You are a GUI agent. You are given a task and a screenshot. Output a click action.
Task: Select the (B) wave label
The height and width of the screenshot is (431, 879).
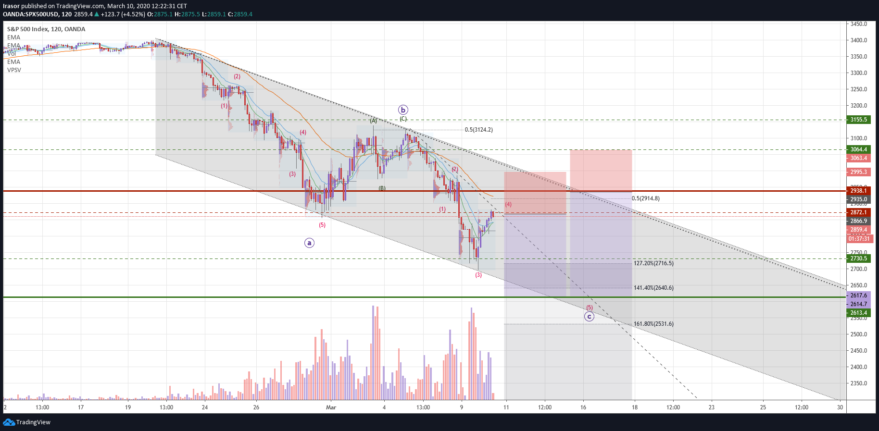point(382,188)
